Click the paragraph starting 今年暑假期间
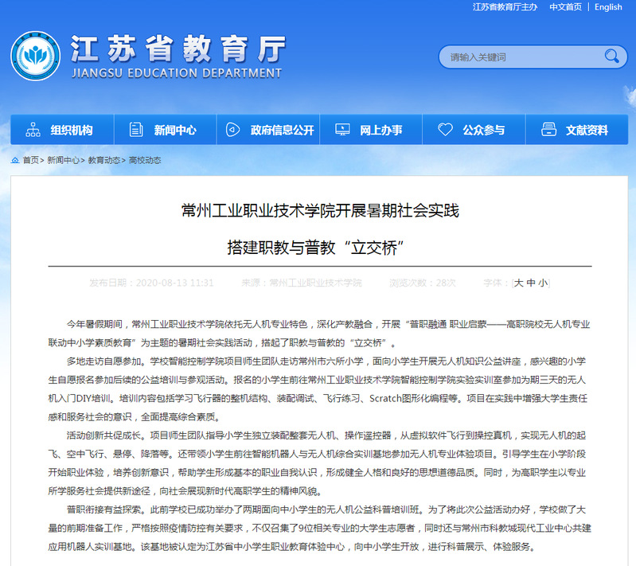Viewport: 636px width, 566px height. point(319,334)
